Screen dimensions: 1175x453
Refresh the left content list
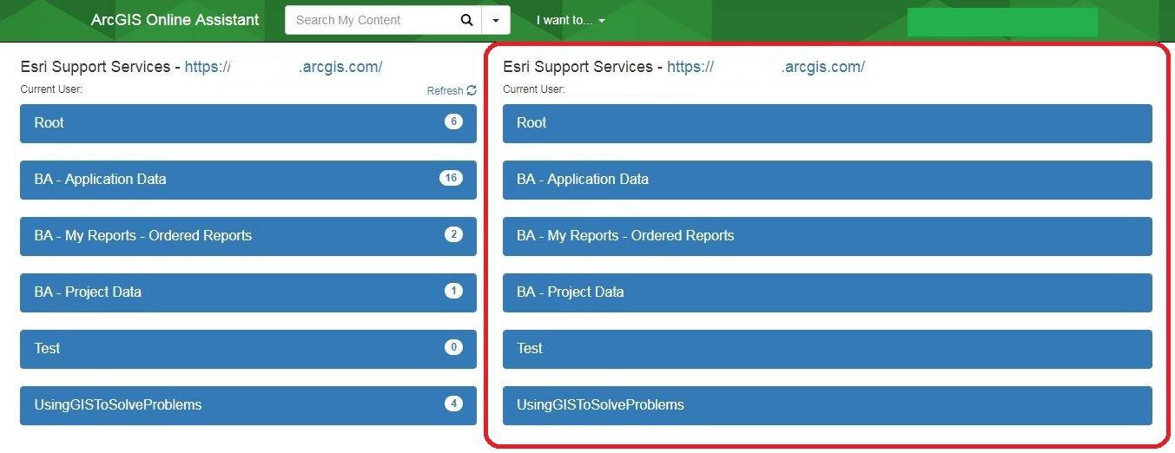(x=452, y=90)
